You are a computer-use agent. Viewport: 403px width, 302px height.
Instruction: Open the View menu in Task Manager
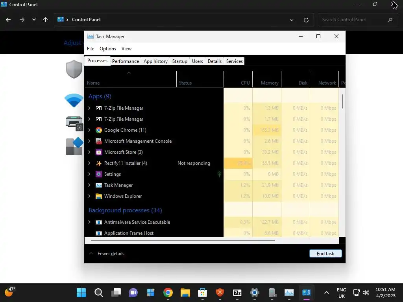(126, 49)
